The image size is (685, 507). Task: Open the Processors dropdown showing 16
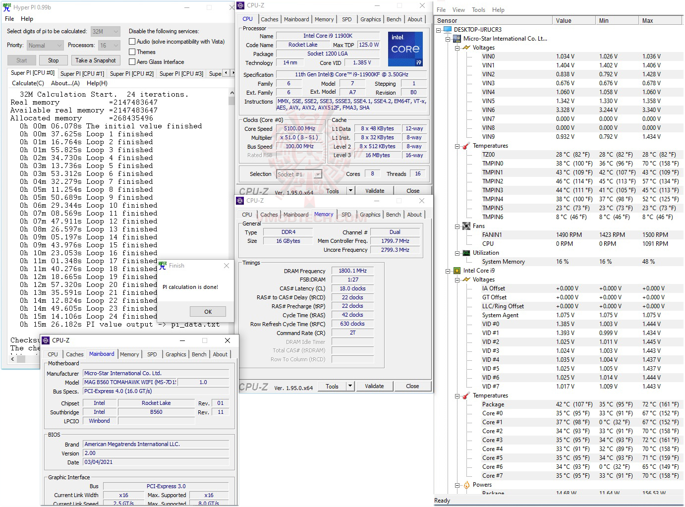pos(109,45)
